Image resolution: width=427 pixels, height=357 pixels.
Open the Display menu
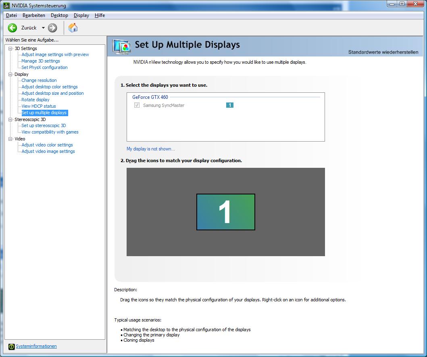81,15
